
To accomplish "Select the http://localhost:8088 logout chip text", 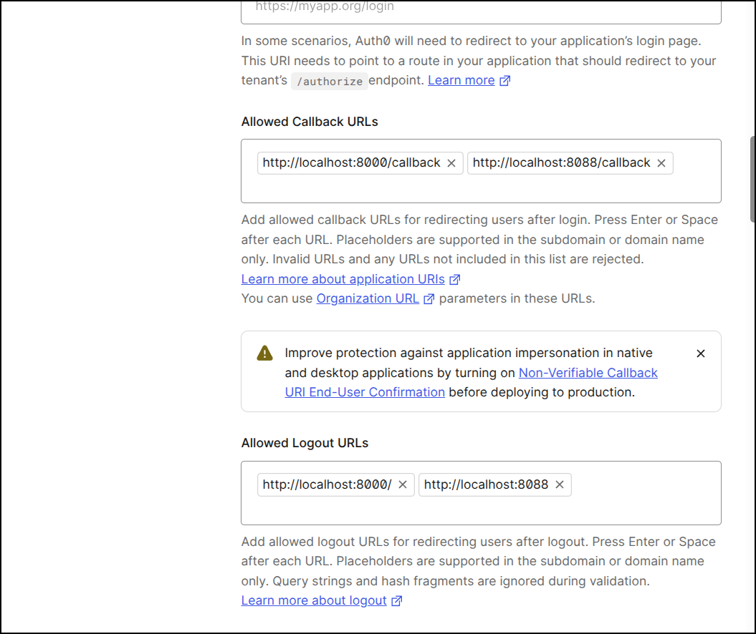I will 486,484.
